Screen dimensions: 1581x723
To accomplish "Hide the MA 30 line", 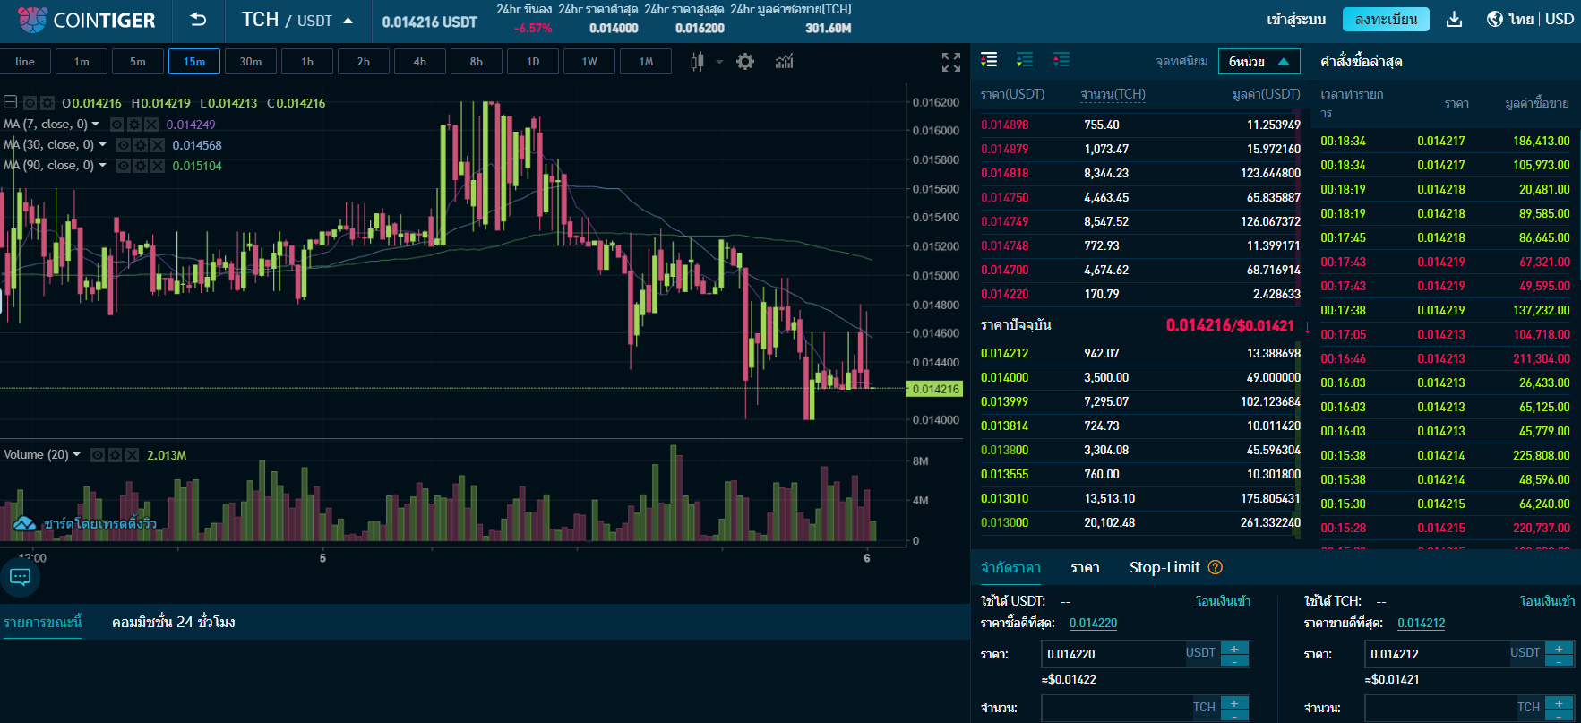I will click(124, 145).
